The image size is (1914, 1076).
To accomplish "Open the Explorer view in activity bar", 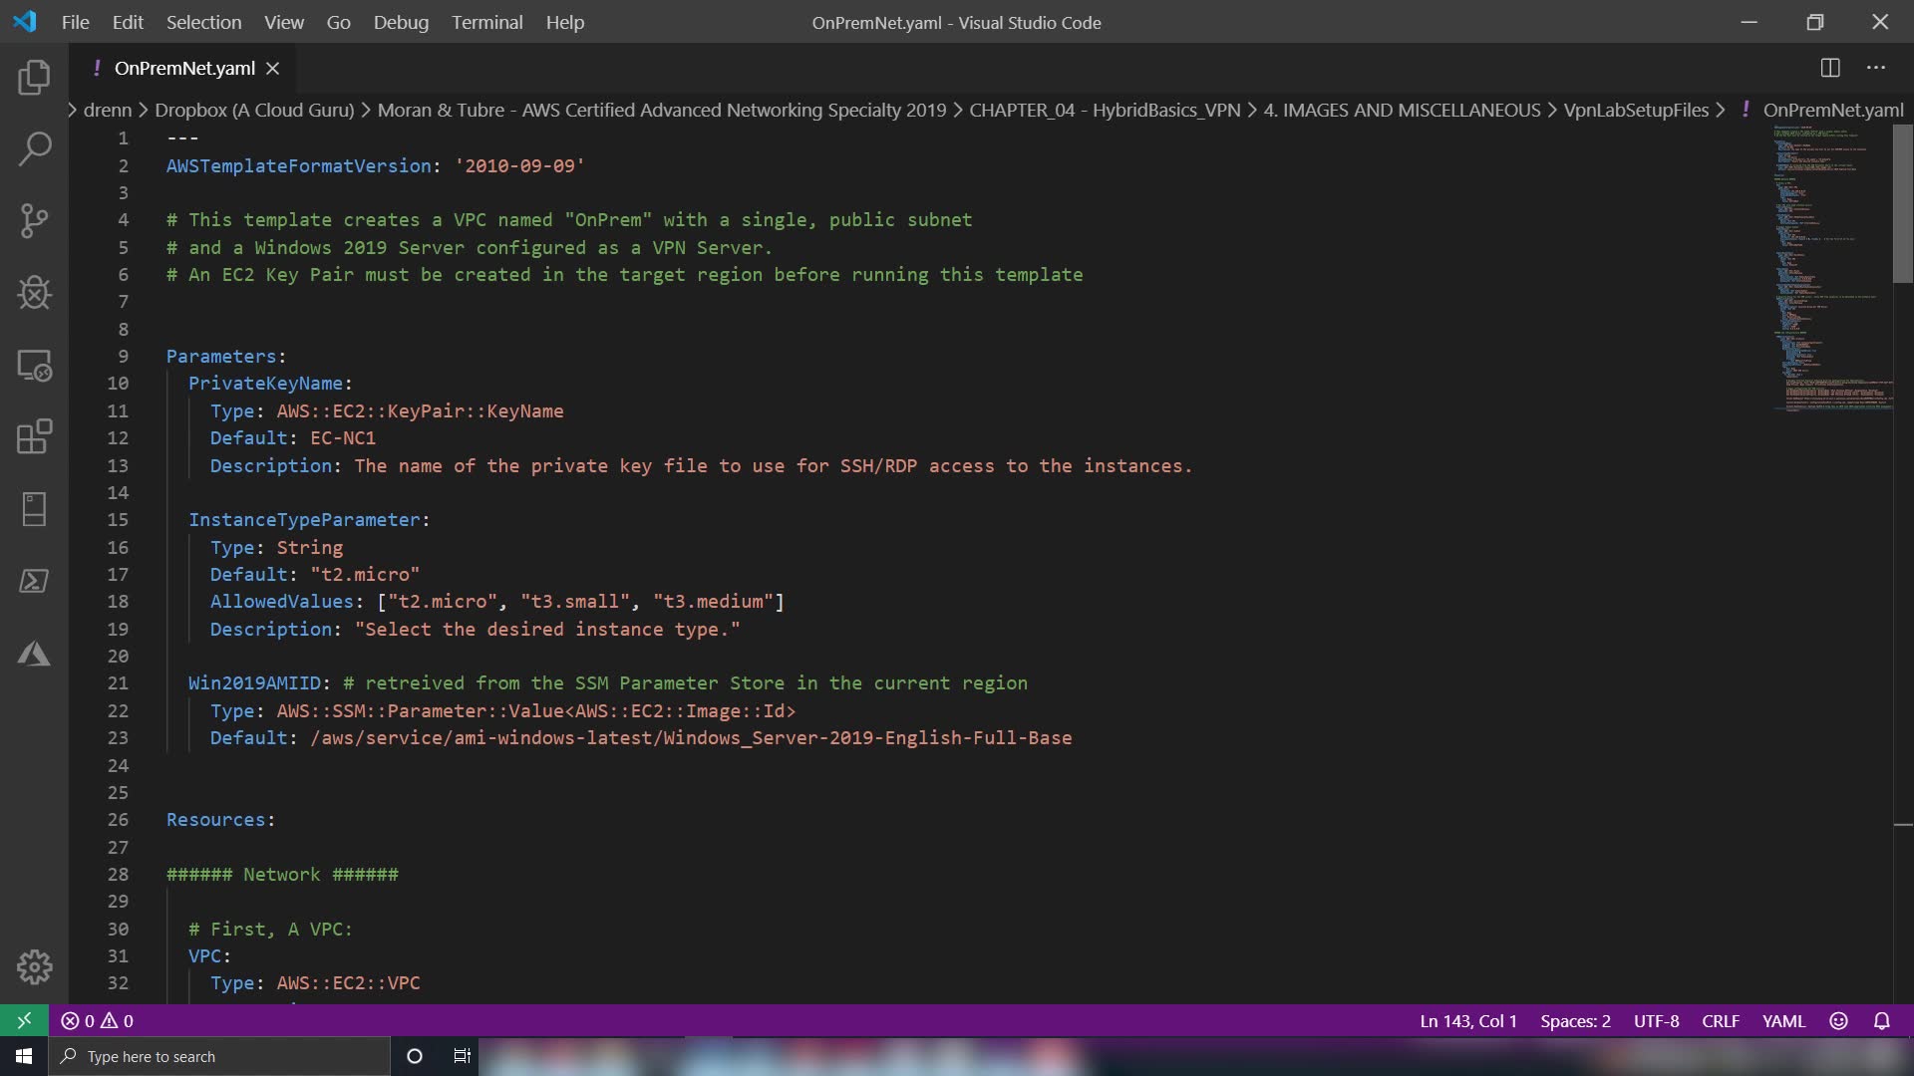I will (x=34, y=78).
